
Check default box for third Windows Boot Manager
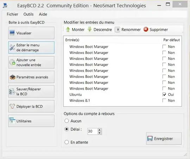pyautogui.click(x=164, y=58)
